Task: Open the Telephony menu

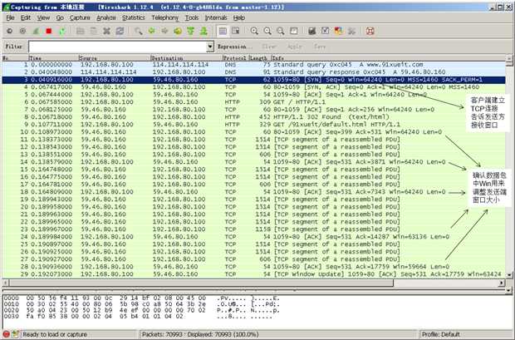Action: point(164,17)
